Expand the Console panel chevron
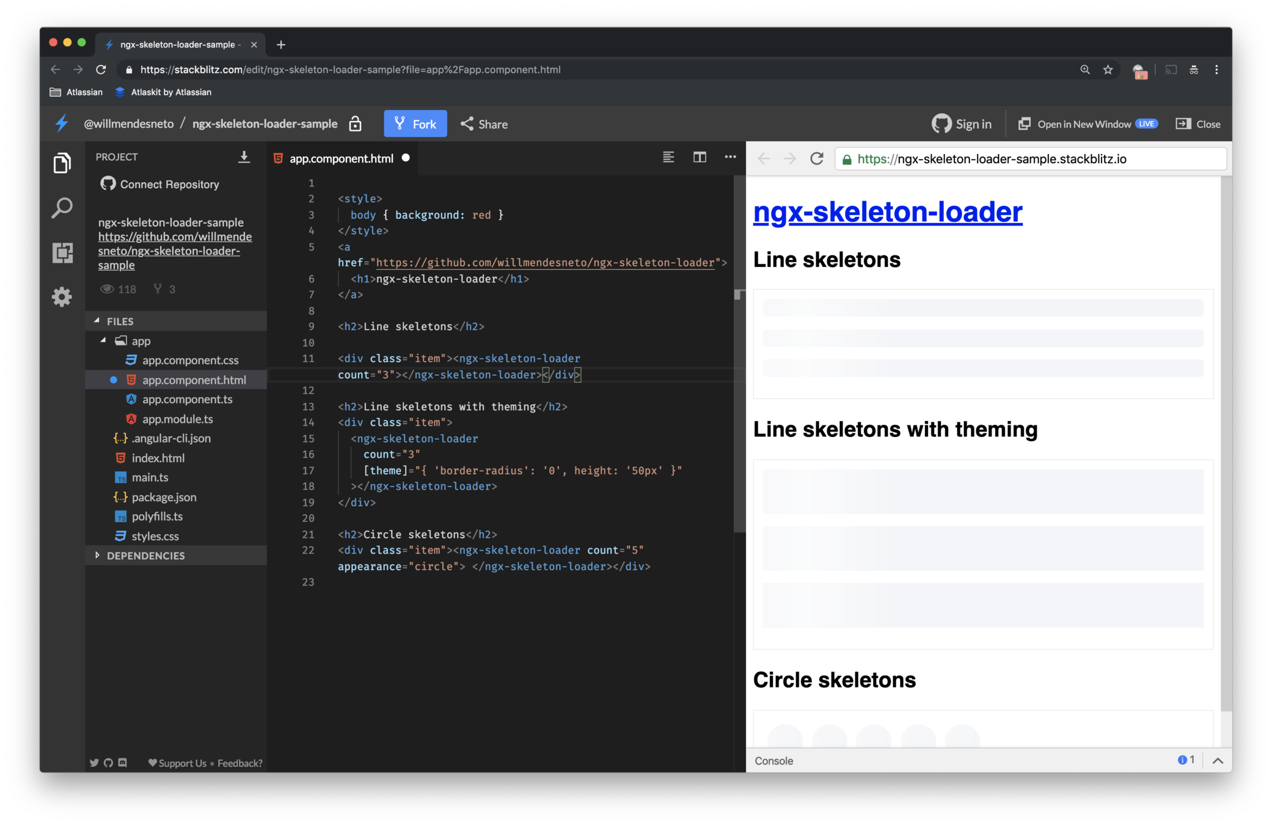This screenshot has height=825, width=1272. pos(1217,760)
